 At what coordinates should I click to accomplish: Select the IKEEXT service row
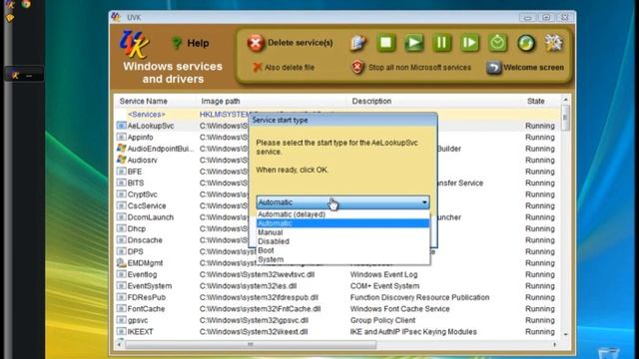coord(337,332)
